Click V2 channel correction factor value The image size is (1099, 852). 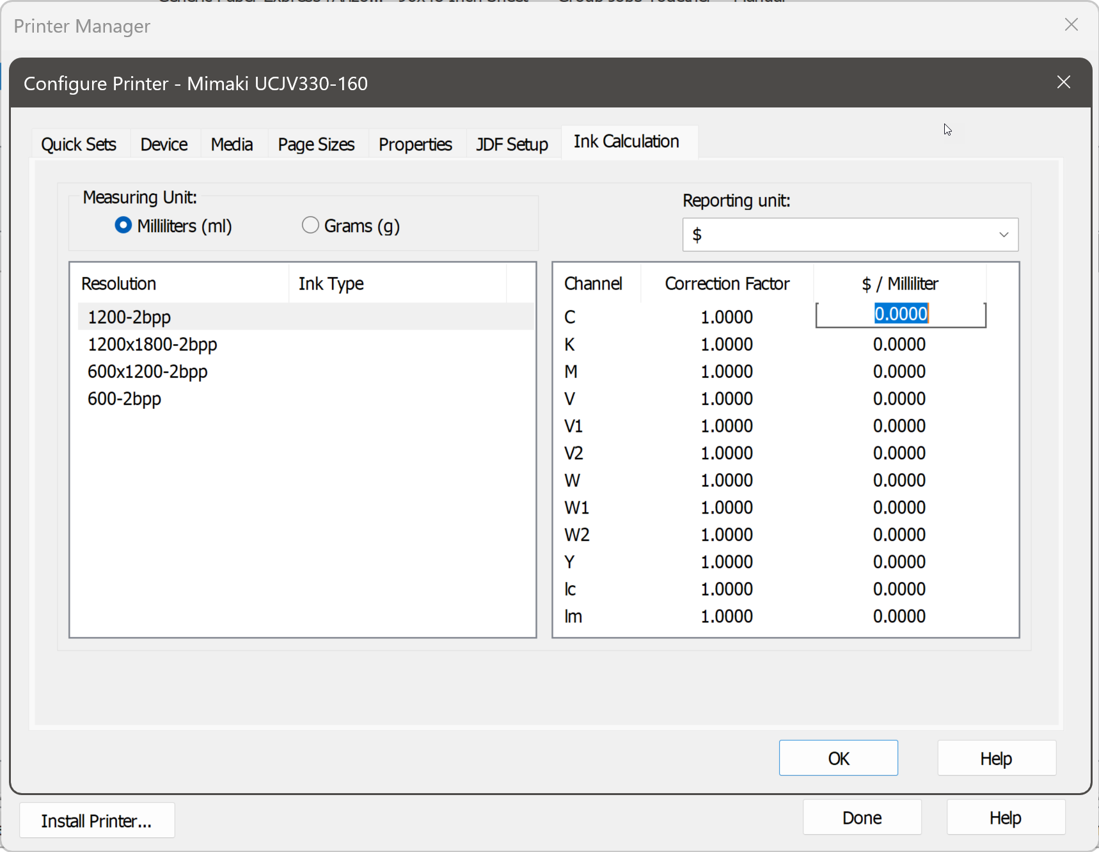[x=727, y=453]
